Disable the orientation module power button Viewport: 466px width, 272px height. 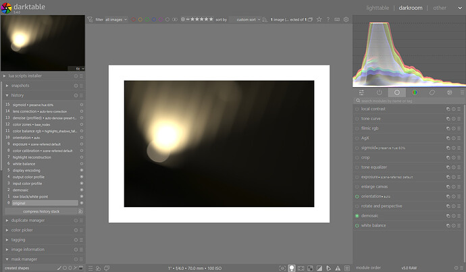point(357,196)
